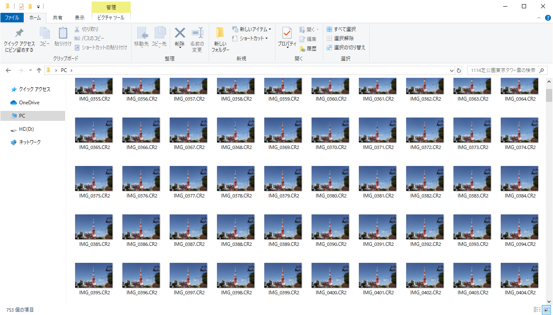Viewport: 553px width, 315px height.
Task: Open the 表示 (View) ribbon tab
Action: pos(79,18)
